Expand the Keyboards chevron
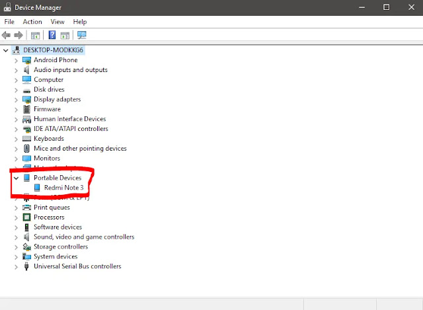This screenshot has height=310, width=423. tap(16, 139)
